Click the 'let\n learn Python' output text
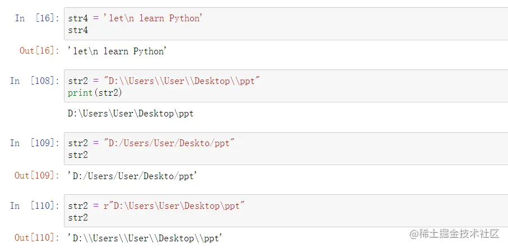508x248 pixels. click(x=117, y=52)
